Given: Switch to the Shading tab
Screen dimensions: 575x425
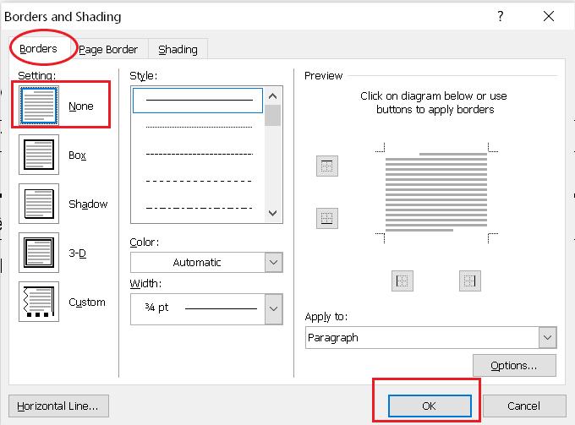Looking at the screenshot, I should 178,50.
